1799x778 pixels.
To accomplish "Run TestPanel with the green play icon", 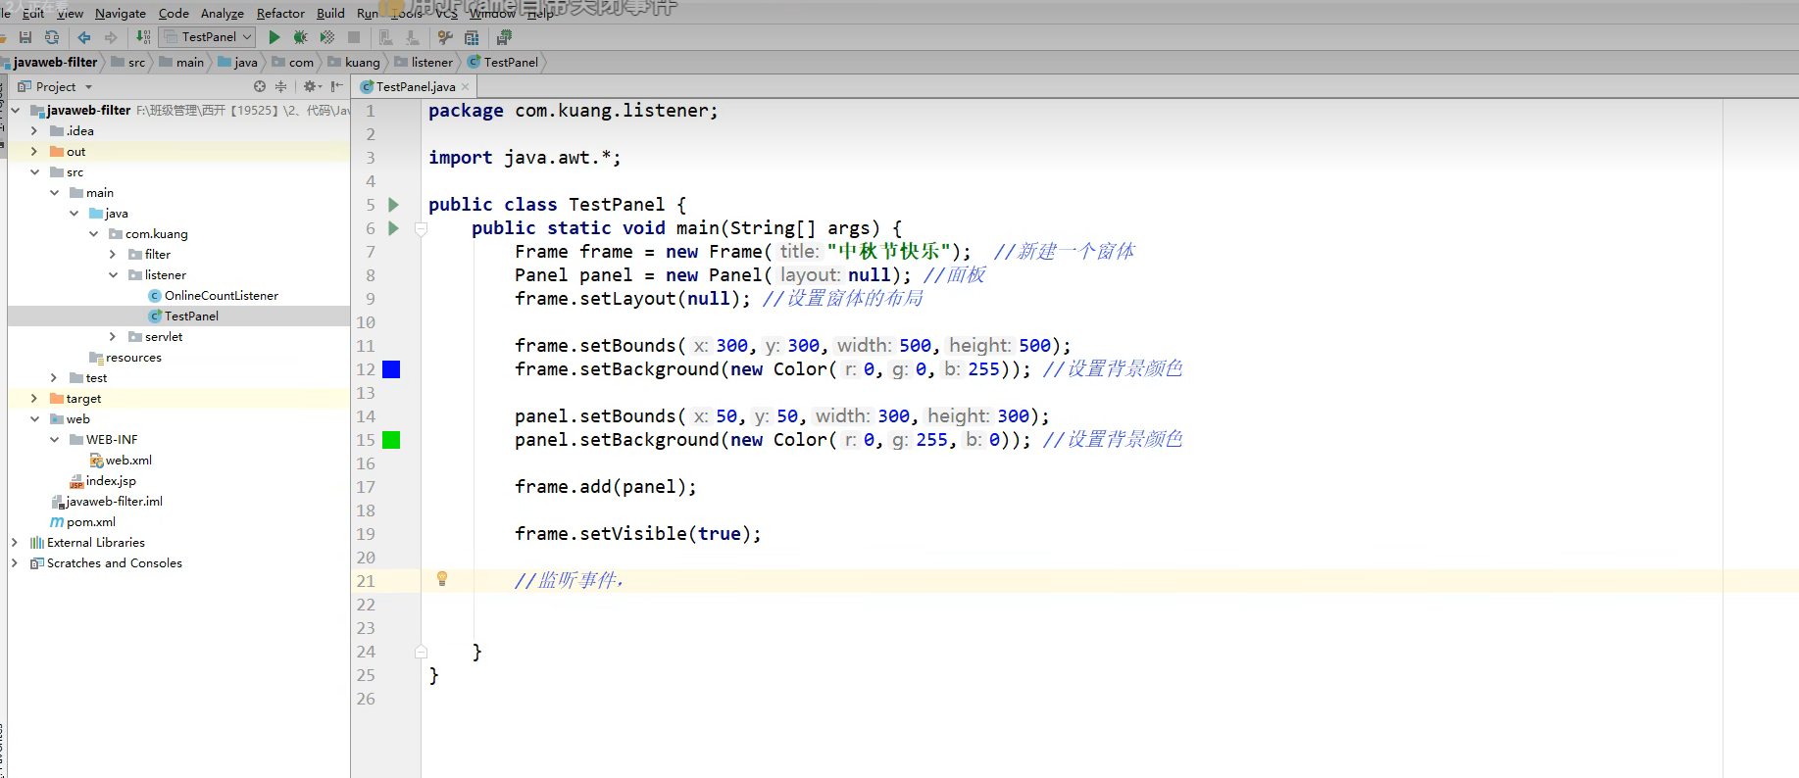I will coord(275,37).
